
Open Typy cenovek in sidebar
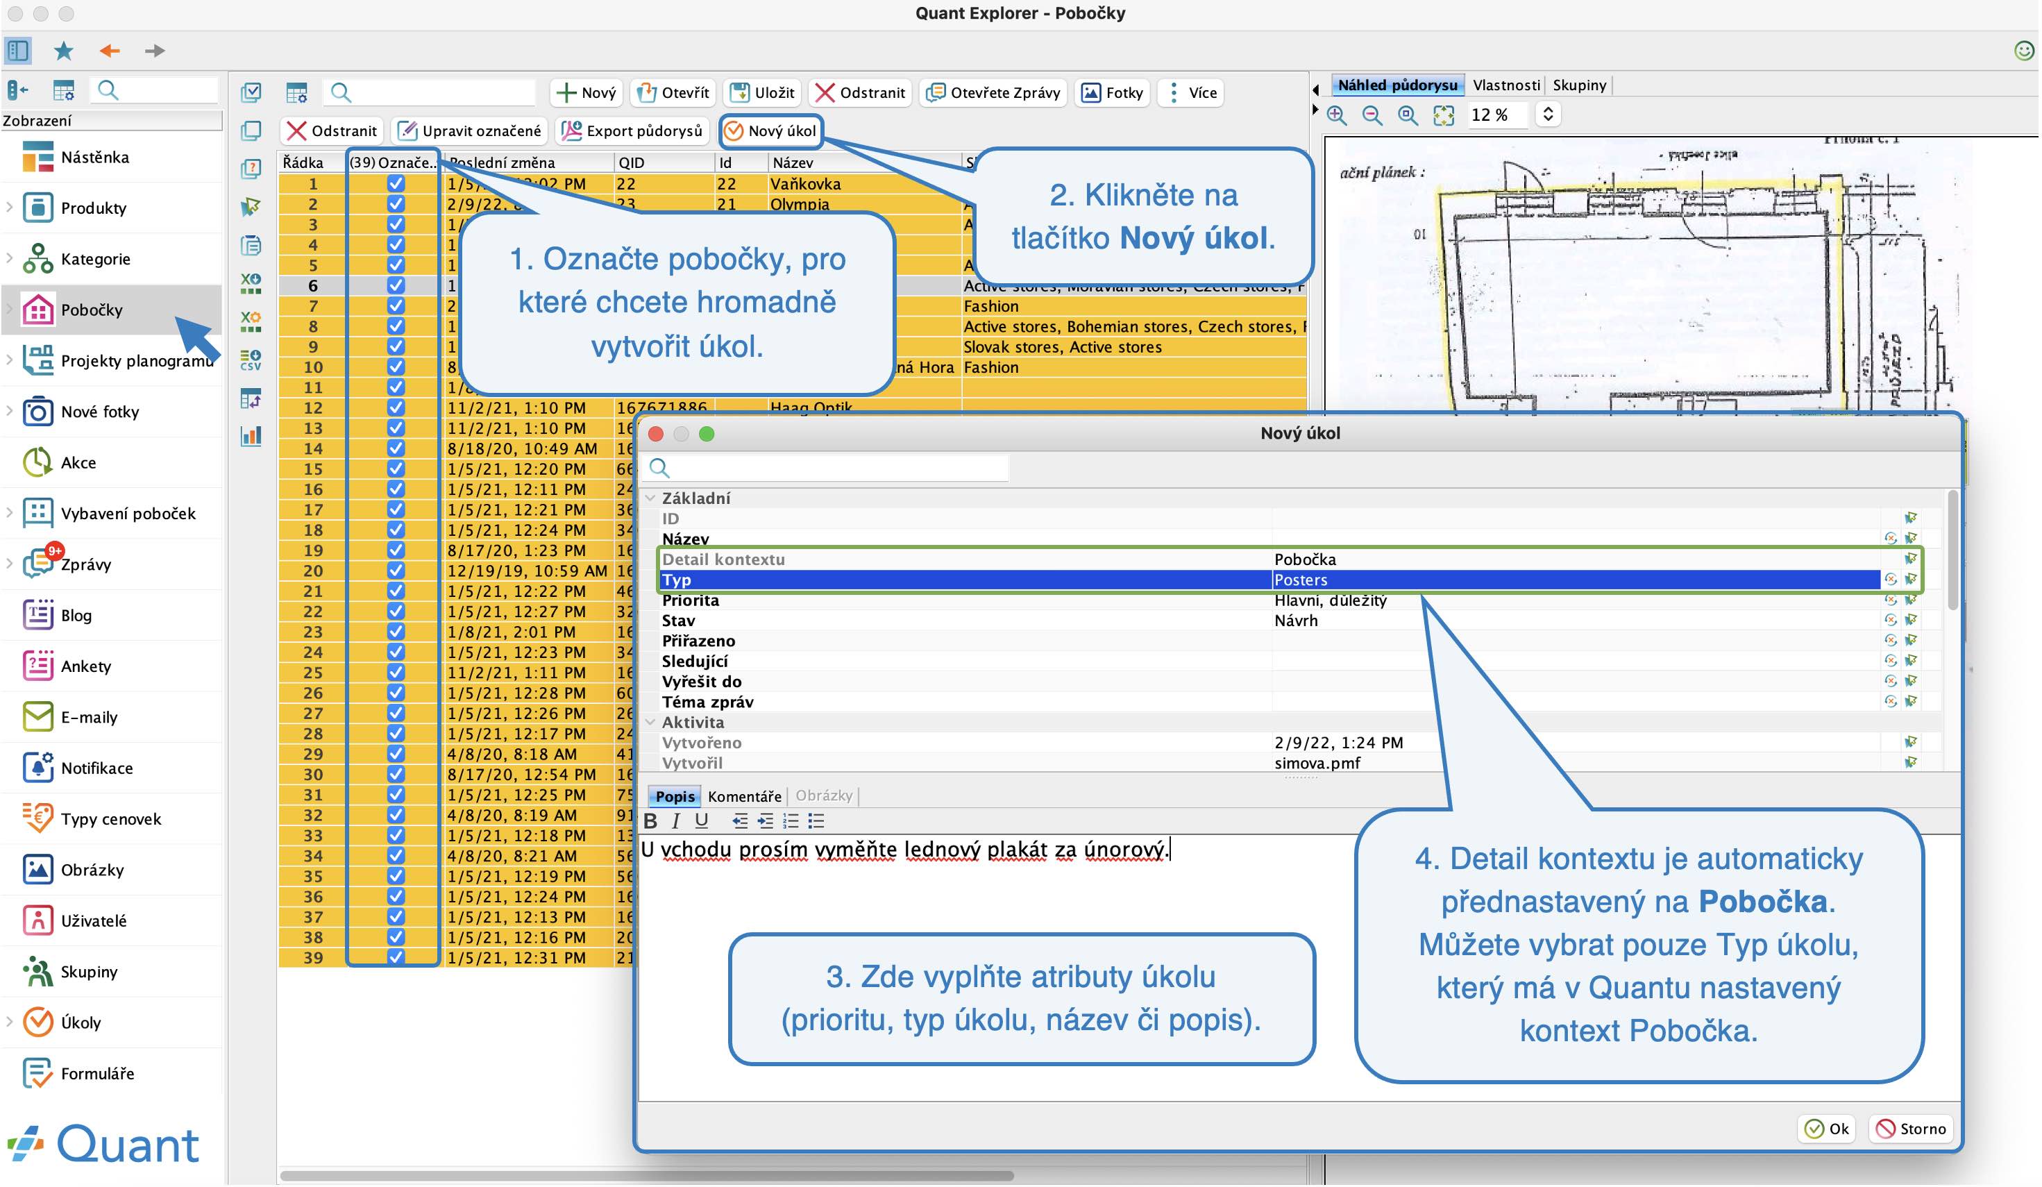(x=111, y=819)
